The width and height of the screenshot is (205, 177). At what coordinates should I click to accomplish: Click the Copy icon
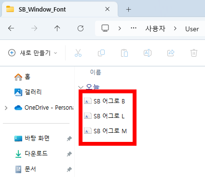(x=101, y=53)
